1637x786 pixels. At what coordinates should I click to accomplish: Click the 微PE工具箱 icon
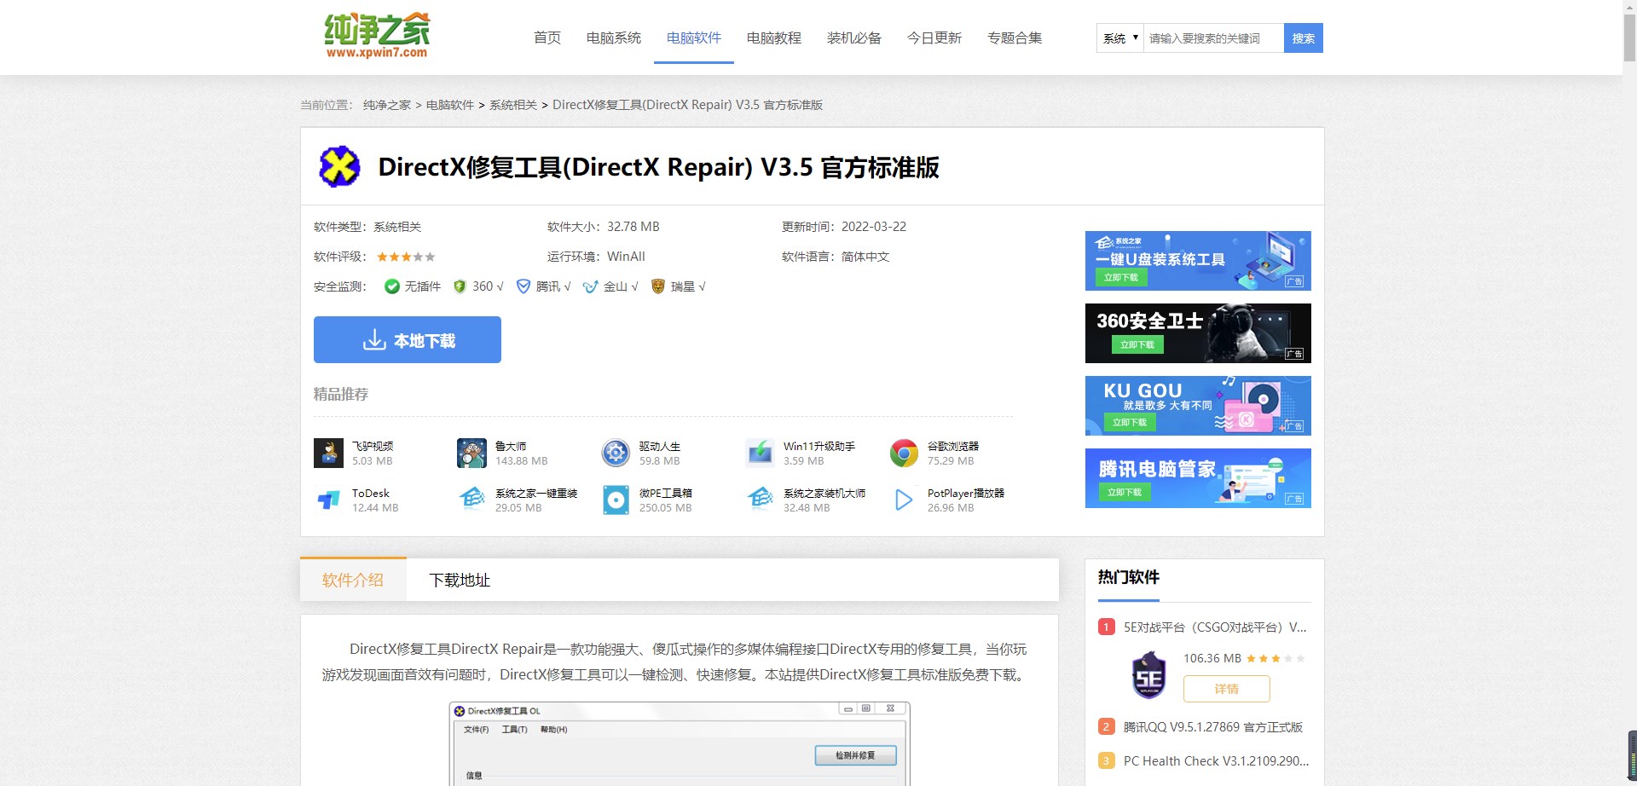pyautogui.click(x=616, y=500)
